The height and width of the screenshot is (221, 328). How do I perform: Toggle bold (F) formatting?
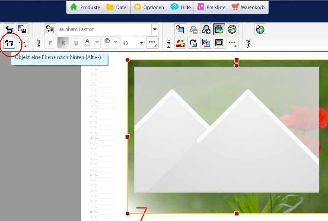[x=50, y=43]
